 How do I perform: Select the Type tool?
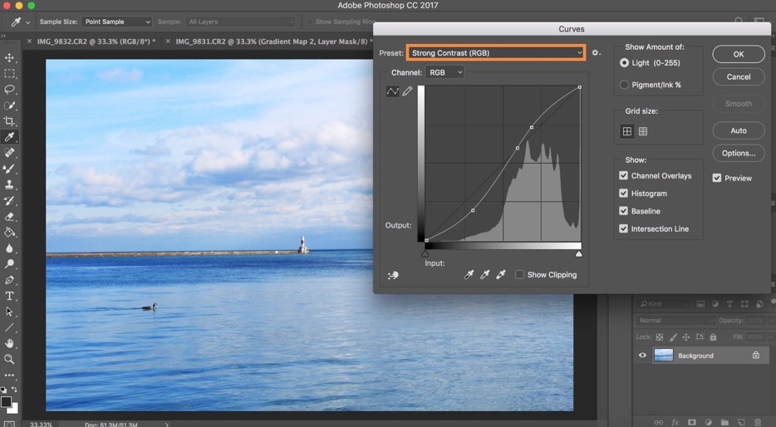click(9, 296)
